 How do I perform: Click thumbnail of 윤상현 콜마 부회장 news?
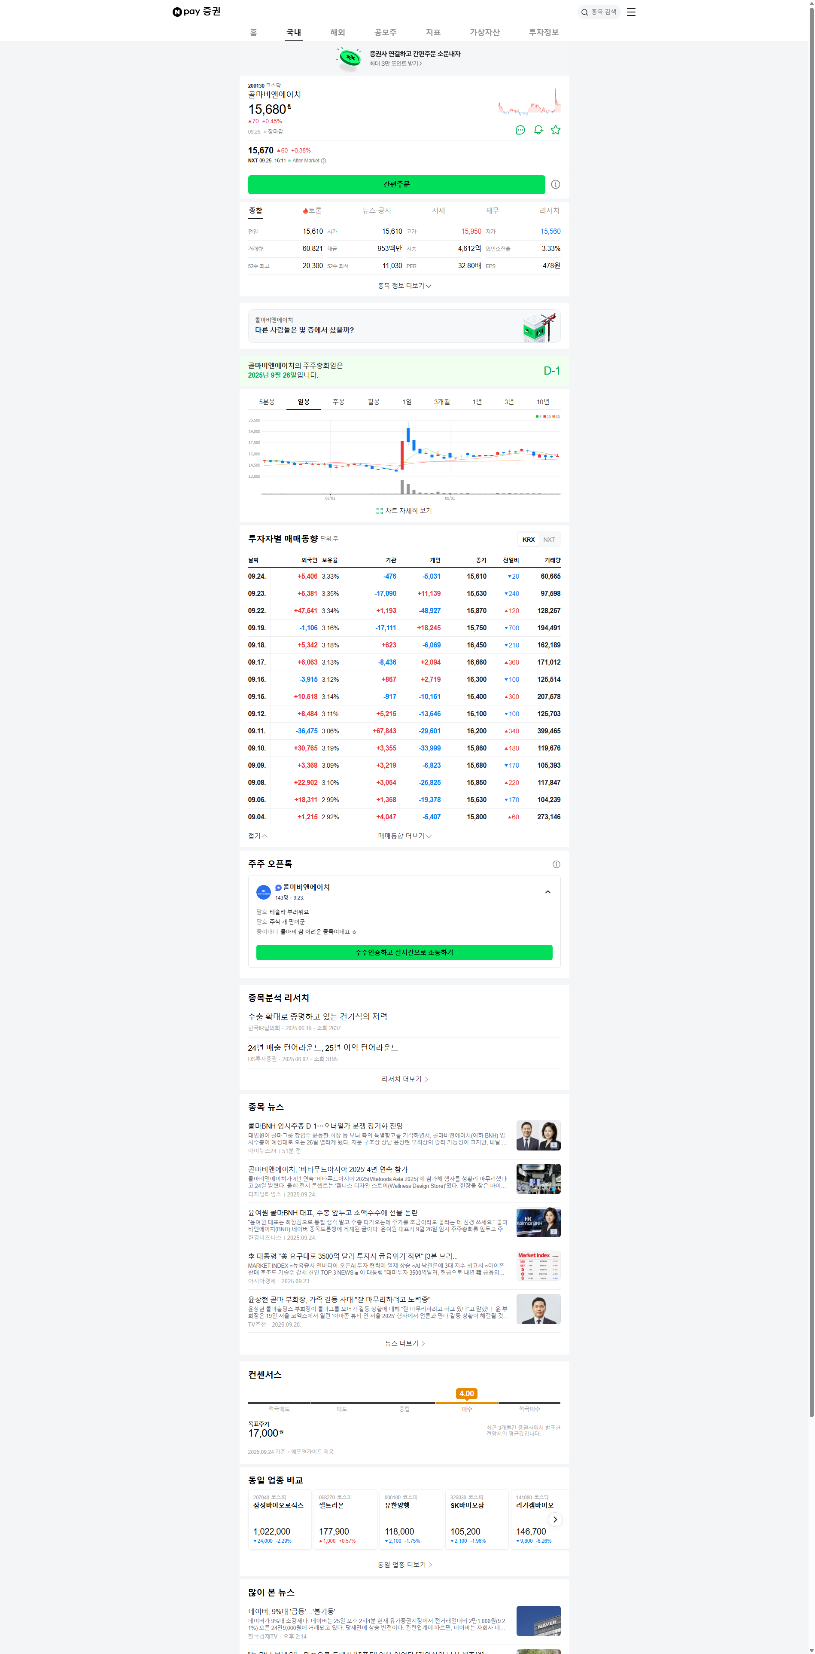click(538, 1309)
